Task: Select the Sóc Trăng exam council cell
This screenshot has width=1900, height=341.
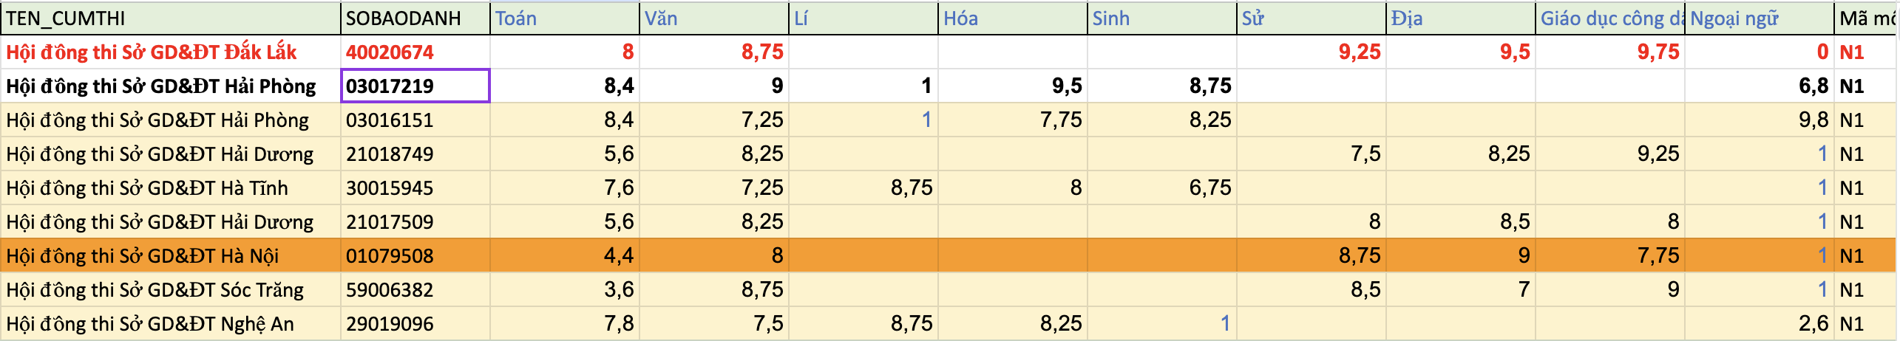Action: [x=170, y=290]
